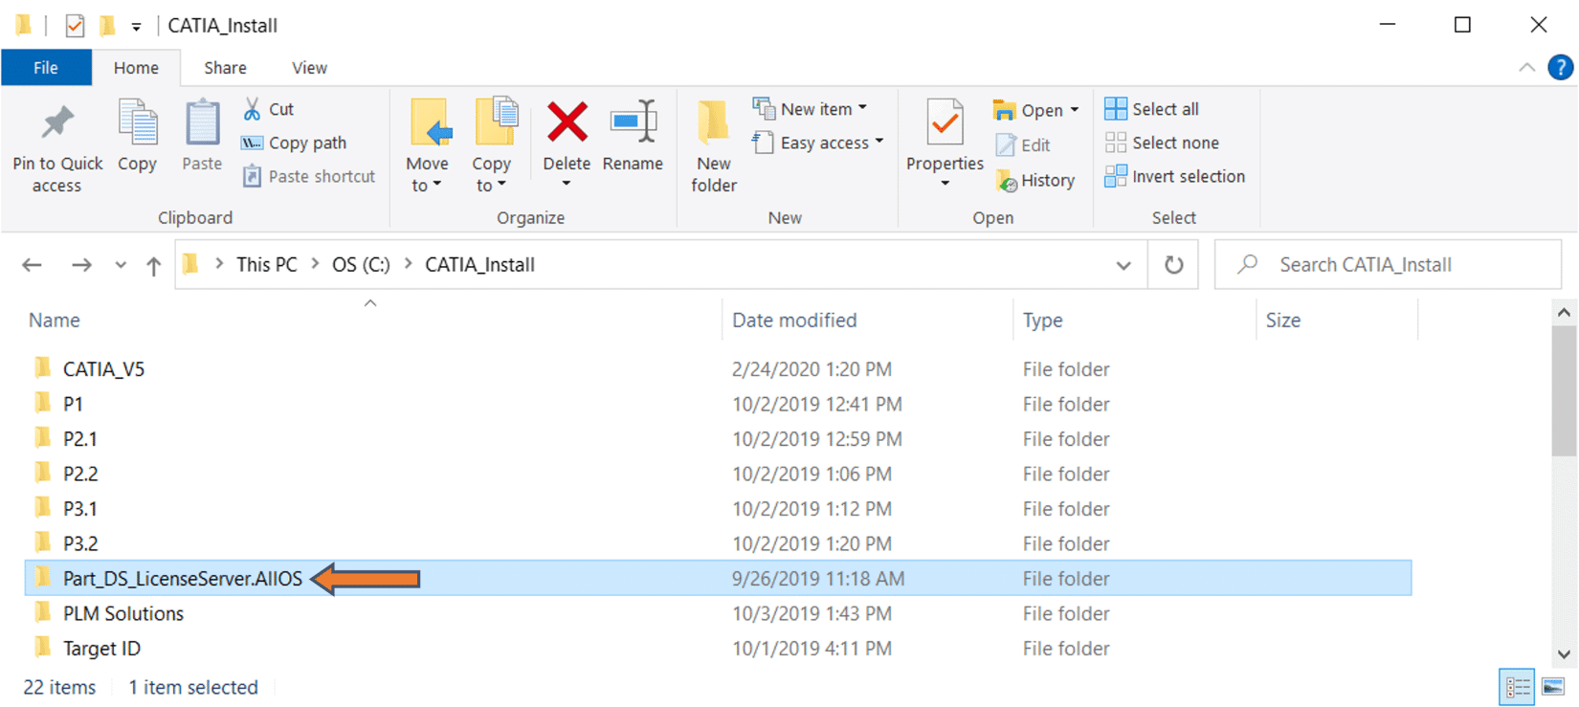
Task: Expand the Open dropdown arrow
Action: (1075, 110)
